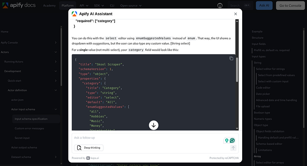The width and height of the screenshot is (307, 166).
Task: Go to Select editor for arrays
Action: (270, 163)
